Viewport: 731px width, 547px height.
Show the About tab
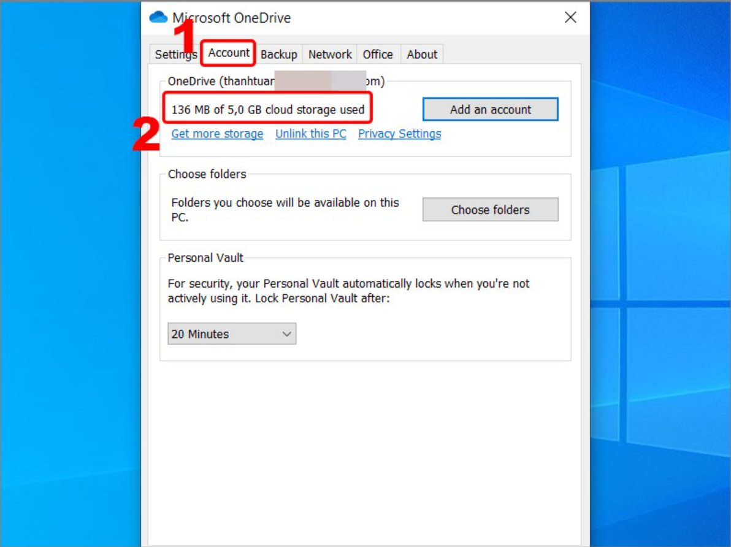click(422, 55)
